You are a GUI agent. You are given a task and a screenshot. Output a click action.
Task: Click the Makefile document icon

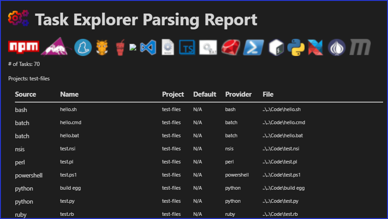point(167,47)
